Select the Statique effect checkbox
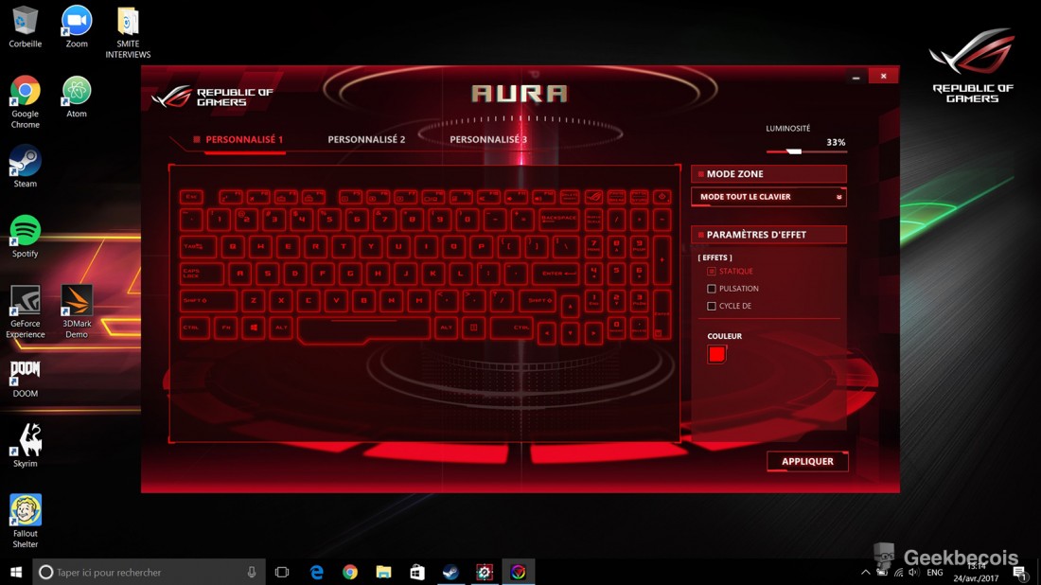 (712, 272)
